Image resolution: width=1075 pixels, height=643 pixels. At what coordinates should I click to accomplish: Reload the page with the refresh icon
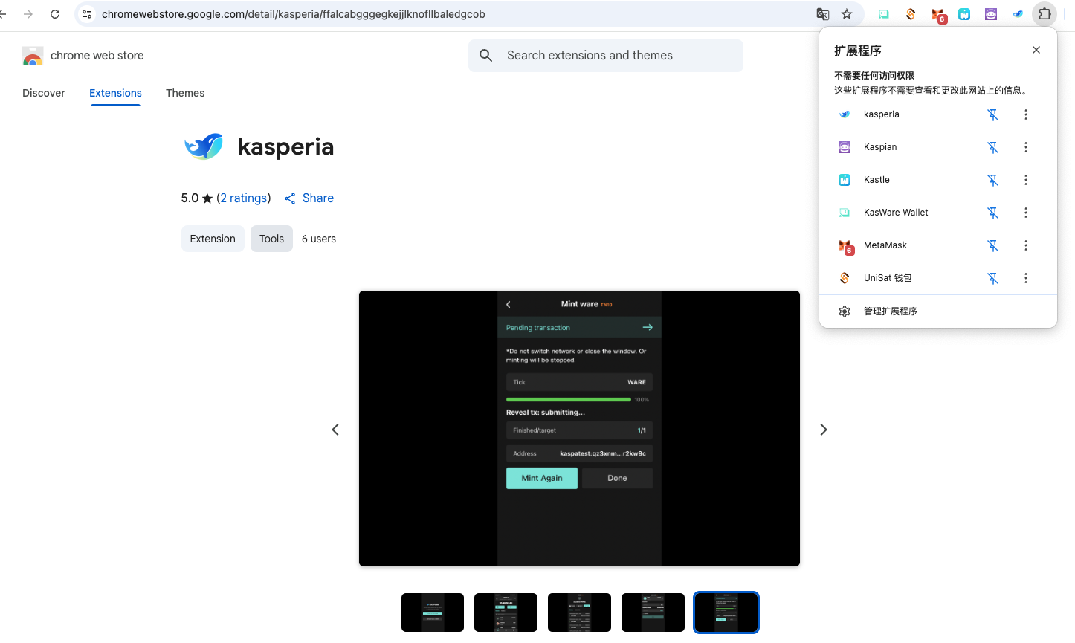pyautogui.click(x=55, y=14)
